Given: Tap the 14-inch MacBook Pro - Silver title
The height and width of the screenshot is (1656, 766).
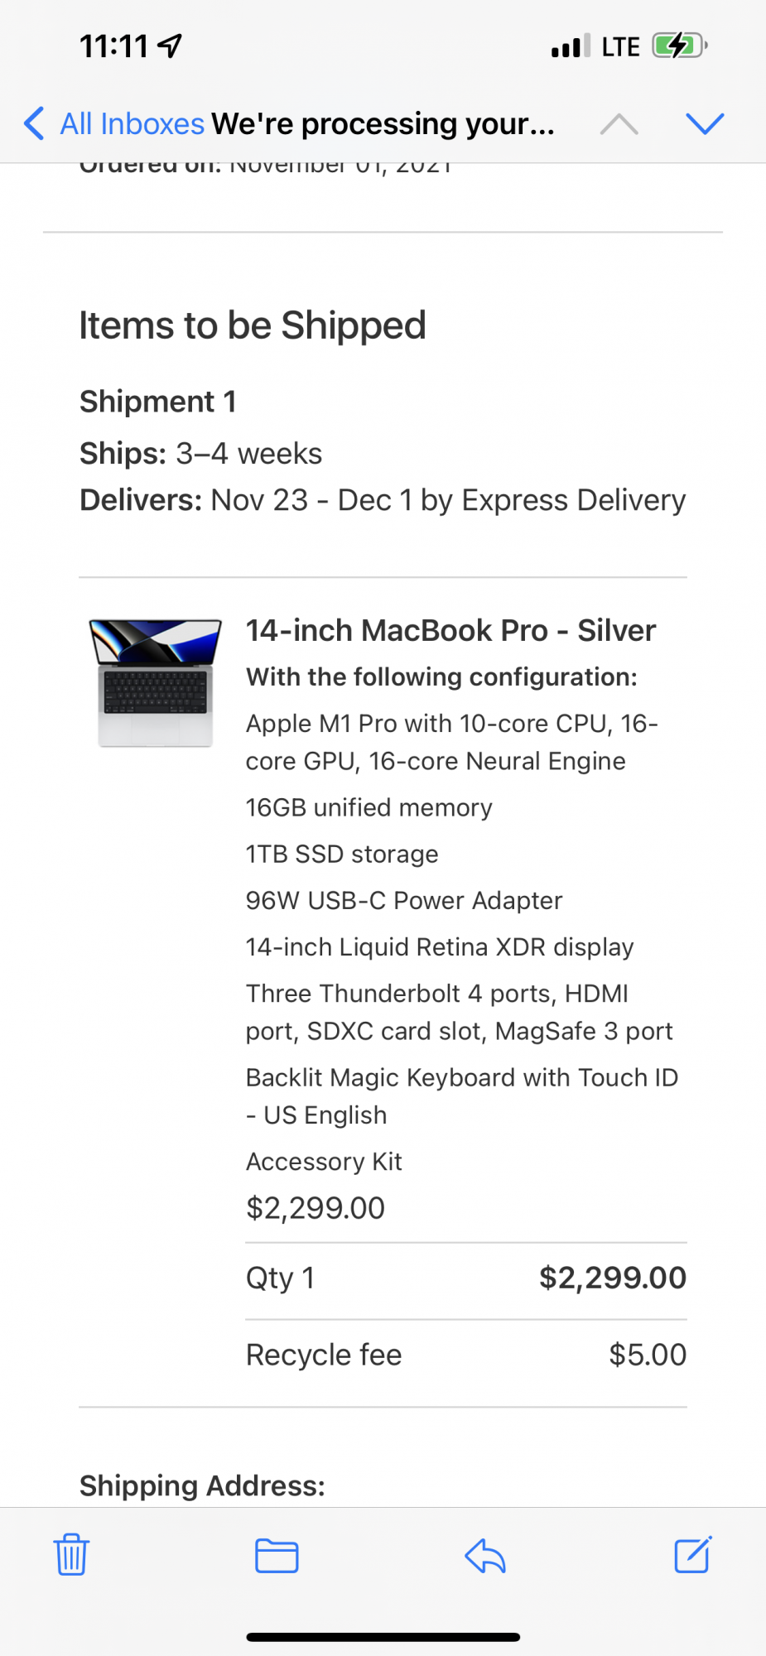Looking at the screenshot, I should pos(451,630).
